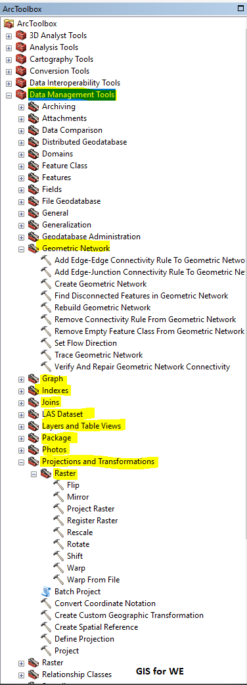
Task: Click the Project tool hammer icon
Action: point(46,651)
